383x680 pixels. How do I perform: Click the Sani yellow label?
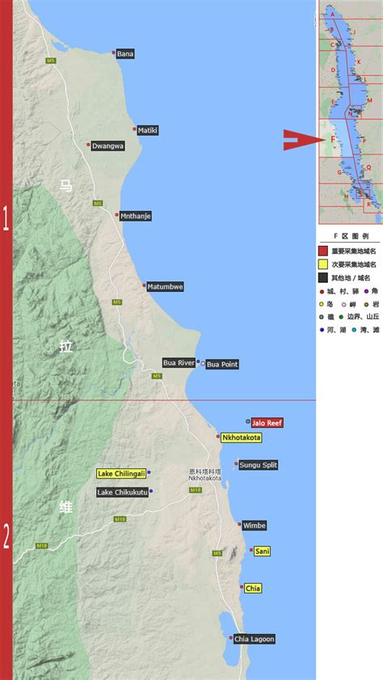[262, 551]
